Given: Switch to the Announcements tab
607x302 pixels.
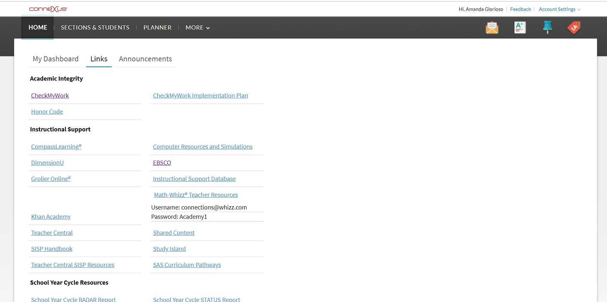Looking at the screenshot, I should [x=145, y=59].
